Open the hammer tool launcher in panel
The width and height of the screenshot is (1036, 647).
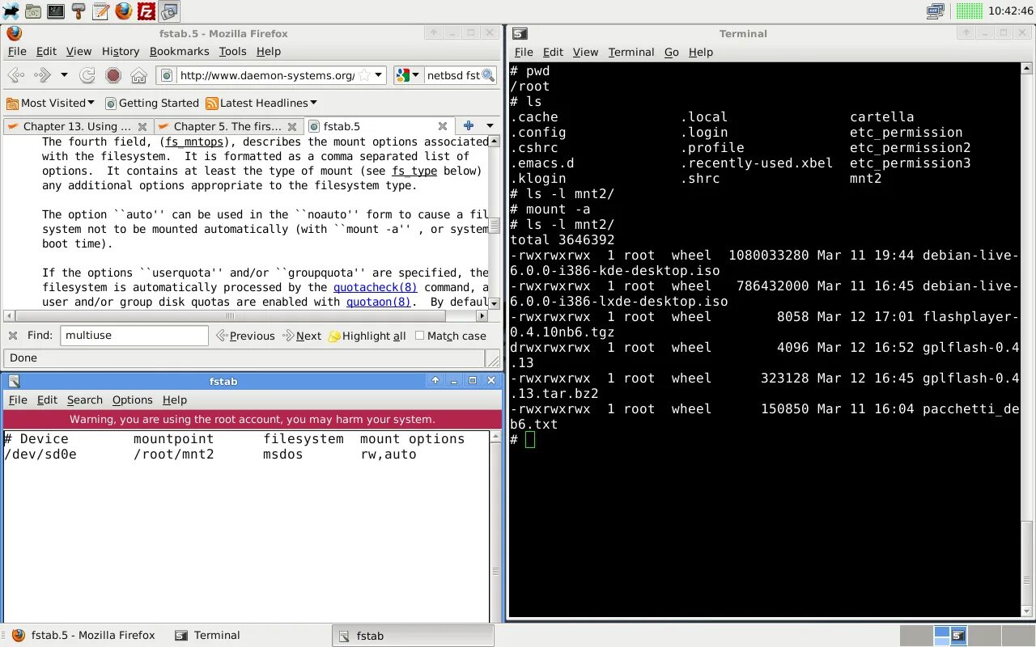(x=79, y=11)
